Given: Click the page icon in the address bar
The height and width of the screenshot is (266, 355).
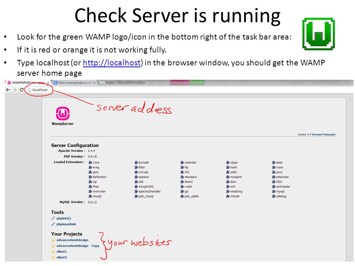Looking at the screenshot, I should (30, 90).
